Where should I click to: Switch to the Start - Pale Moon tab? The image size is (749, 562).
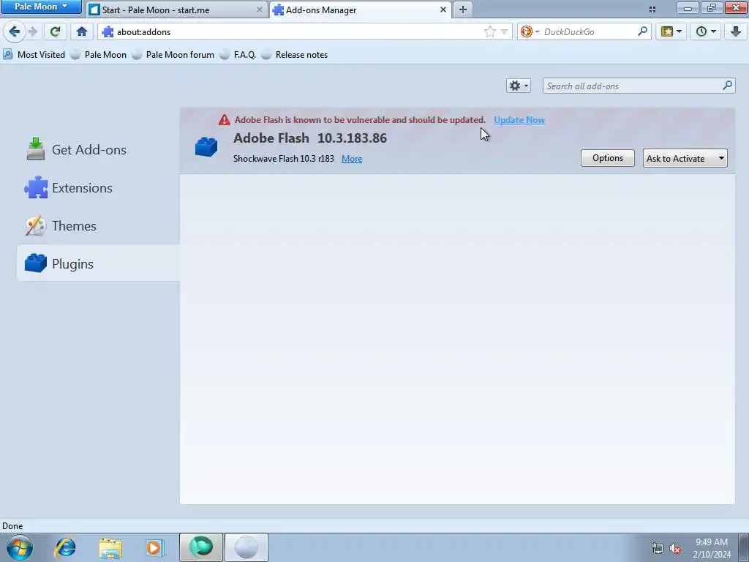(177, 10)
